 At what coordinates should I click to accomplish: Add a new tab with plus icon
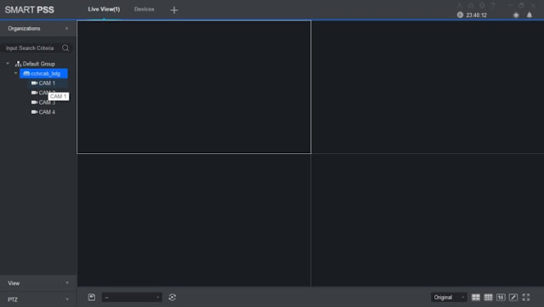click(174, 10)
